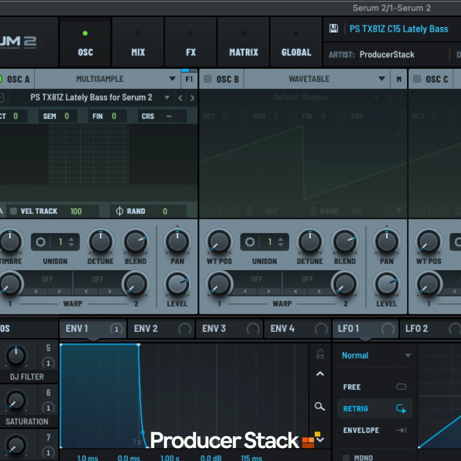Click the DJ FILTER macro knob

(x=16, y=356)
